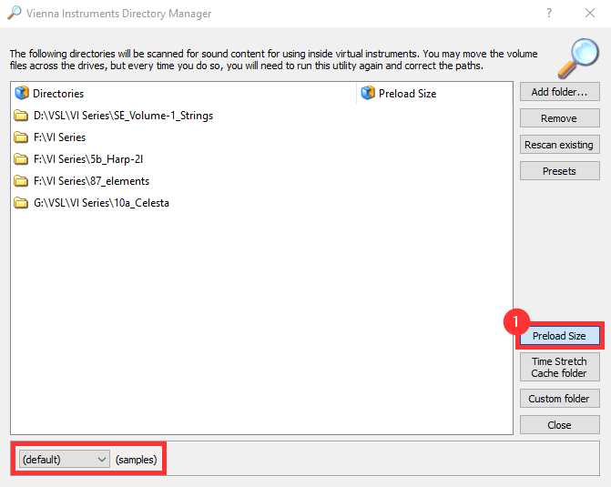Viewport: 611px width, 487px height.
Task: Click the Directories column header
Action: coord(184,94)
